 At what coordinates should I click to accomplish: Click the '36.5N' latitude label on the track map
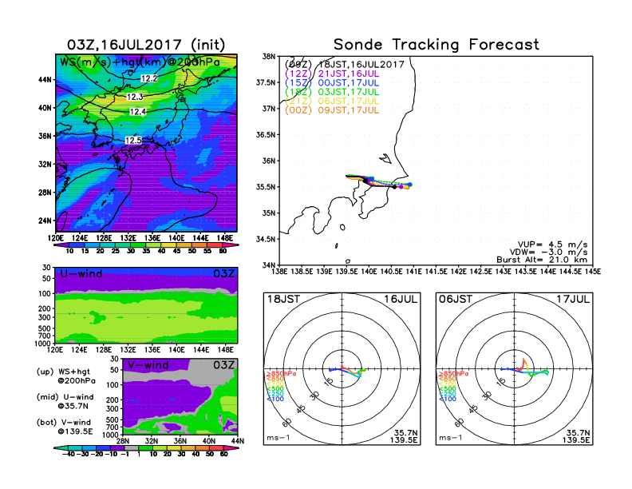click(x=266, y=135)
